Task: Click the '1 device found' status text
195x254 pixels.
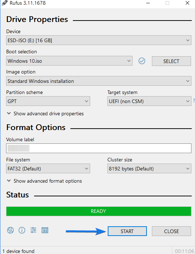Action: click(18, 251)
